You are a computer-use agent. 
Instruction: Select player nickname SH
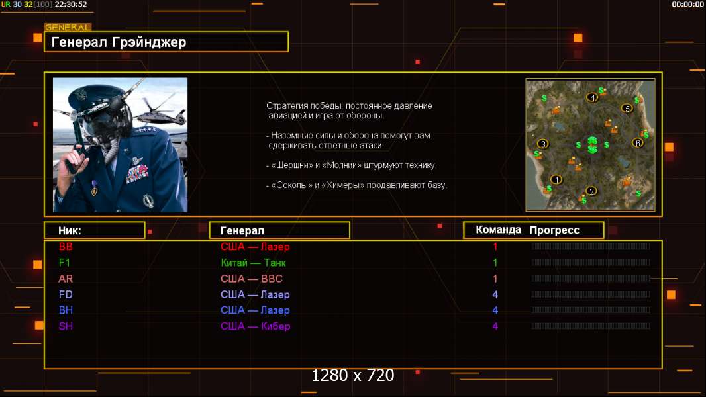pyautogui.click(x=66, y=326)
